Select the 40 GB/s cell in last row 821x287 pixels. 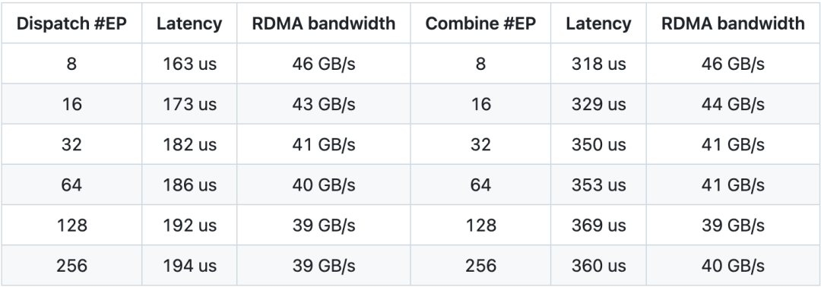[x=733, y=265]
